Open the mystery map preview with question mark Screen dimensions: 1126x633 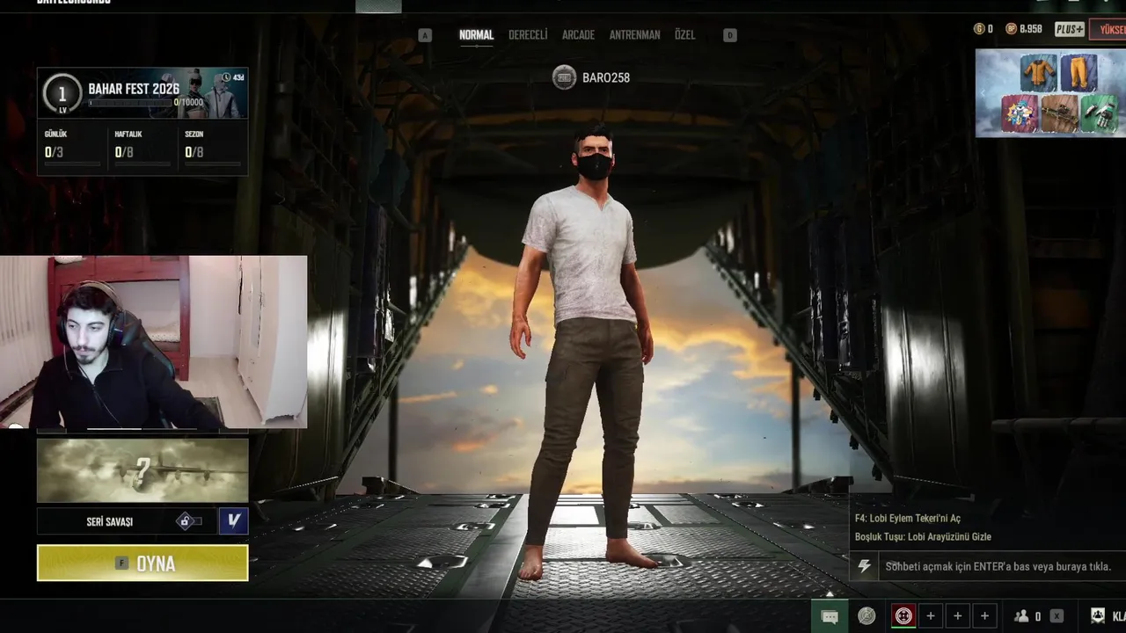coord(143,470)
